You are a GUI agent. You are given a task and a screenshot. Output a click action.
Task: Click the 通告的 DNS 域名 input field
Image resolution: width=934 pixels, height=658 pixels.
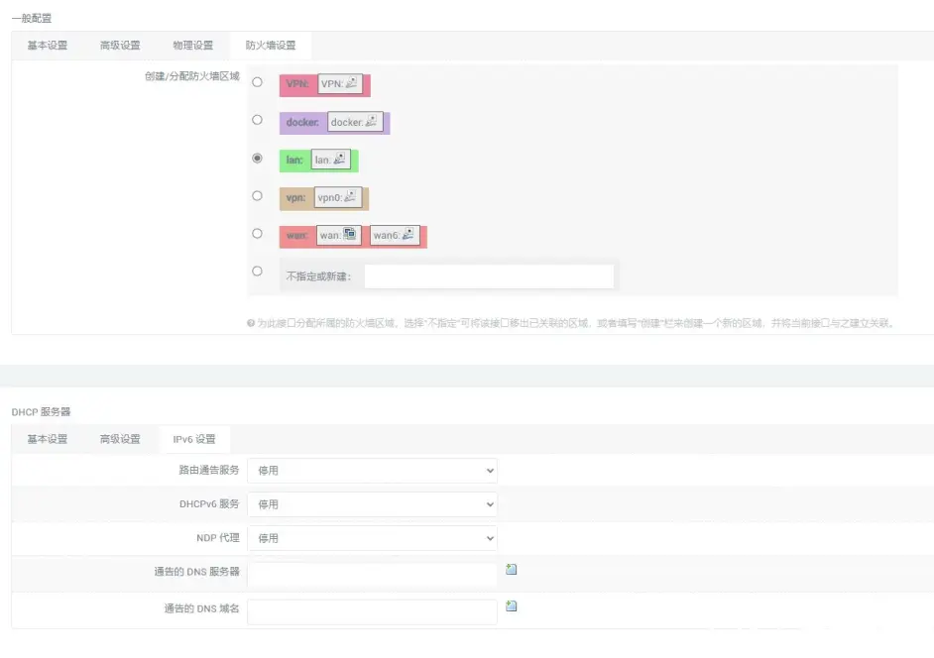point(372,612)
